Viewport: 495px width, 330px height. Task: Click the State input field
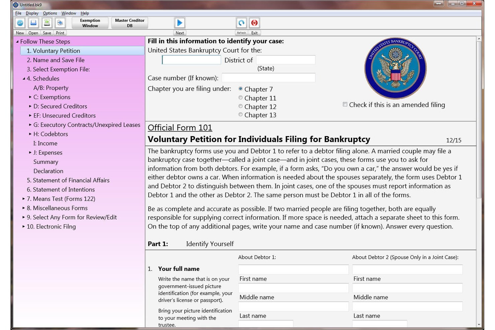click(286, 60)
